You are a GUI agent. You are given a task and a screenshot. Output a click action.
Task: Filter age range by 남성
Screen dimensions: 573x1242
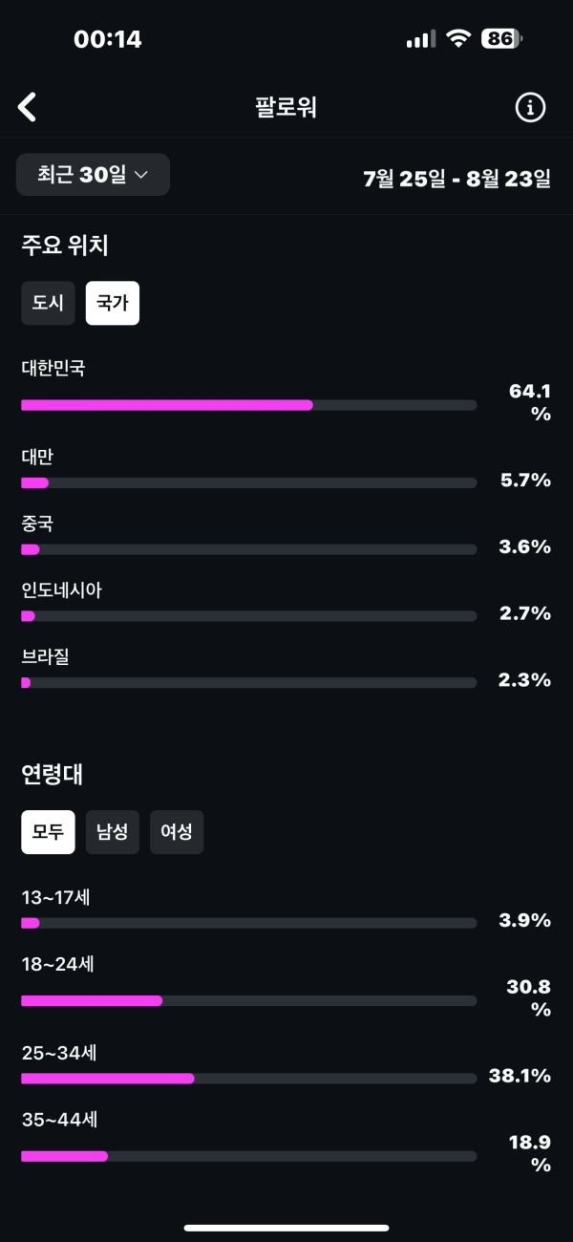(113, 832)
